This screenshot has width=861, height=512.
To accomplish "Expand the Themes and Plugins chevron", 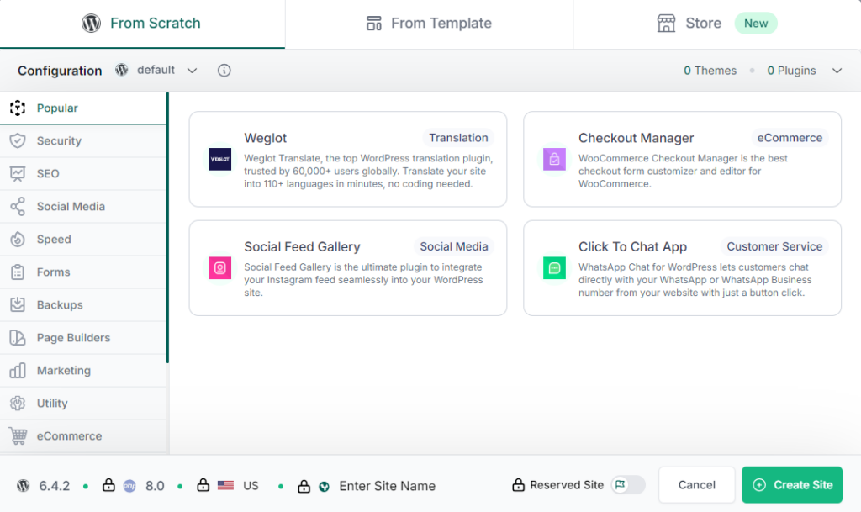I will [837, 71].
